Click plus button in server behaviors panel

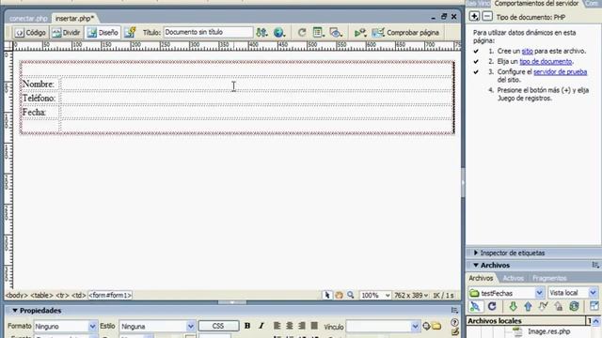tap(474, 17)
